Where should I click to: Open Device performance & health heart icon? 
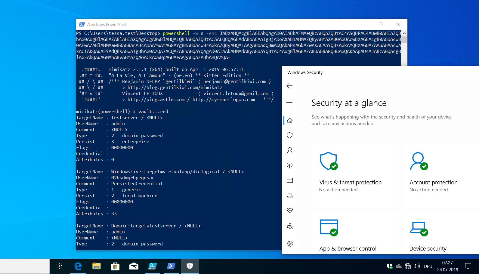(290, 211)
